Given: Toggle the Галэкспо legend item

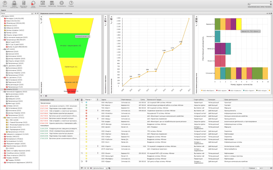Looking at the screenshot, I should [x=235, y=91].
